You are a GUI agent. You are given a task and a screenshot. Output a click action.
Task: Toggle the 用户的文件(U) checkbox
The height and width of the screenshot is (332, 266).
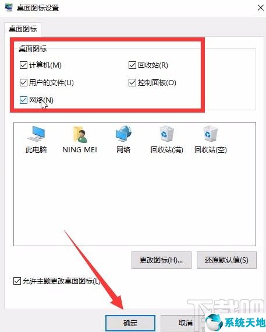click(23, 83)
